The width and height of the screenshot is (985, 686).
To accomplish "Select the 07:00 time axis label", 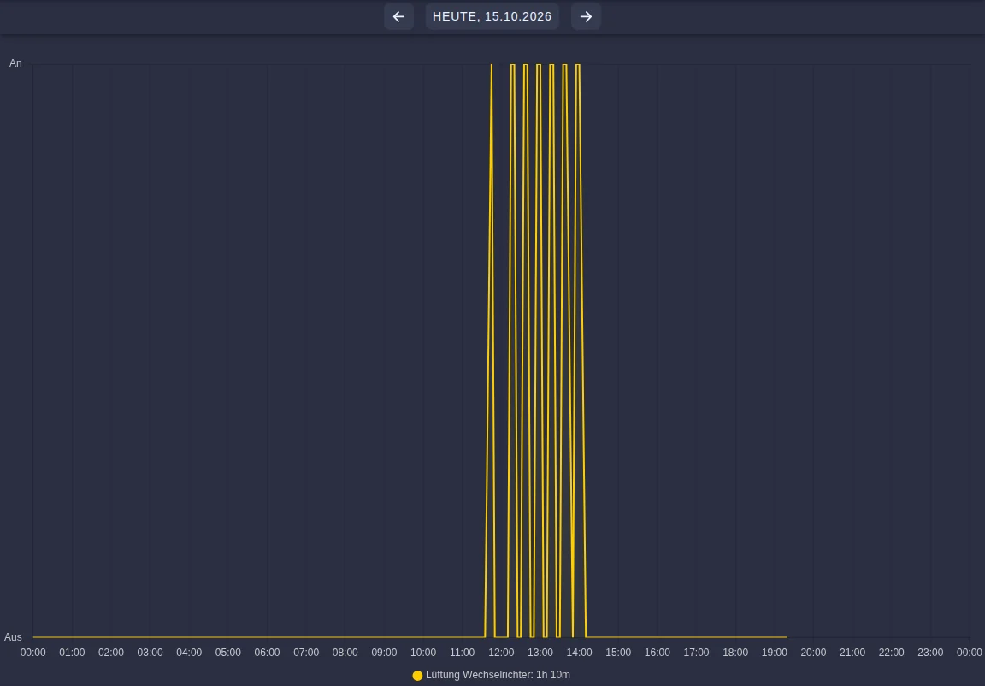I will click(x=306, y=653).
